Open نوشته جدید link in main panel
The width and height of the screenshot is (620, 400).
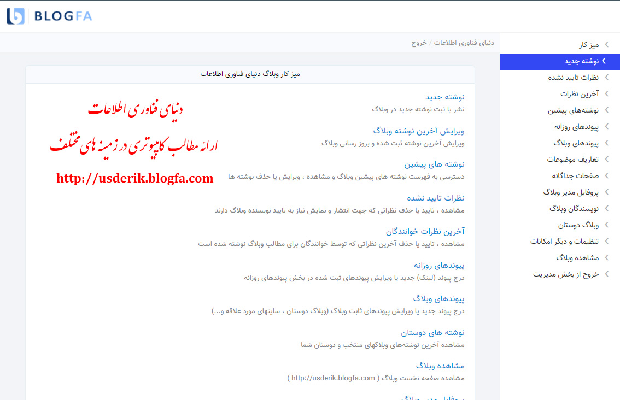pos(445,97)
